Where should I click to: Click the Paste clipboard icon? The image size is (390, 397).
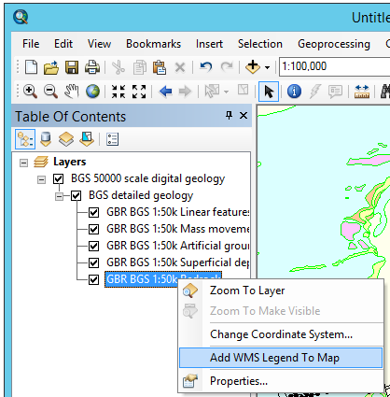(160, 67)
